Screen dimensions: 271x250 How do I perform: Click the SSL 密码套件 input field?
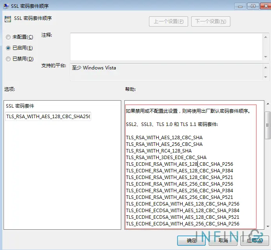[48, 117]
